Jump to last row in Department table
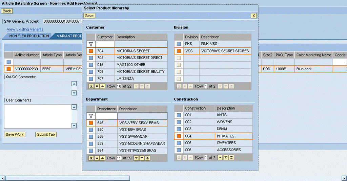 pyautogui.click(x=148, y=158)
